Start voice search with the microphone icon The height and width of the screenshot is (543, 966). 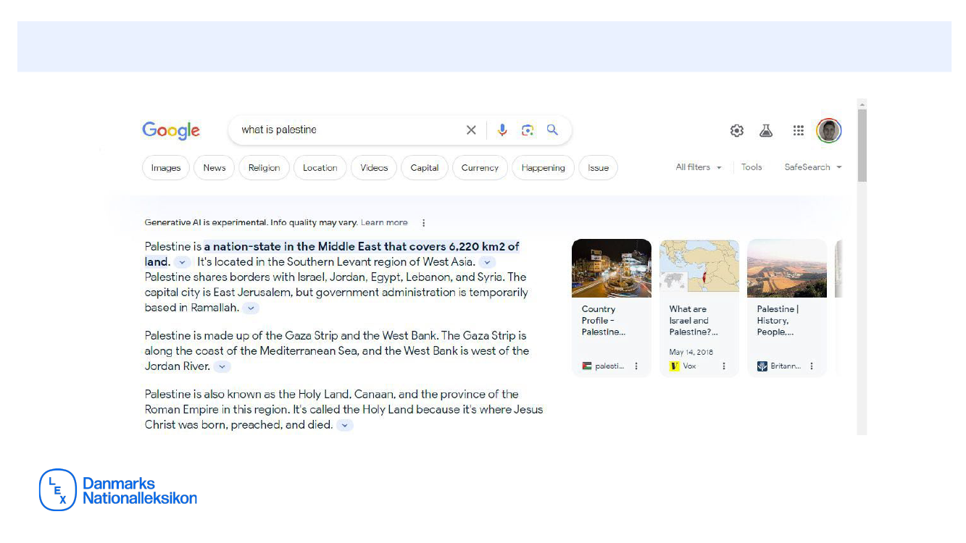tap(502, 130)
